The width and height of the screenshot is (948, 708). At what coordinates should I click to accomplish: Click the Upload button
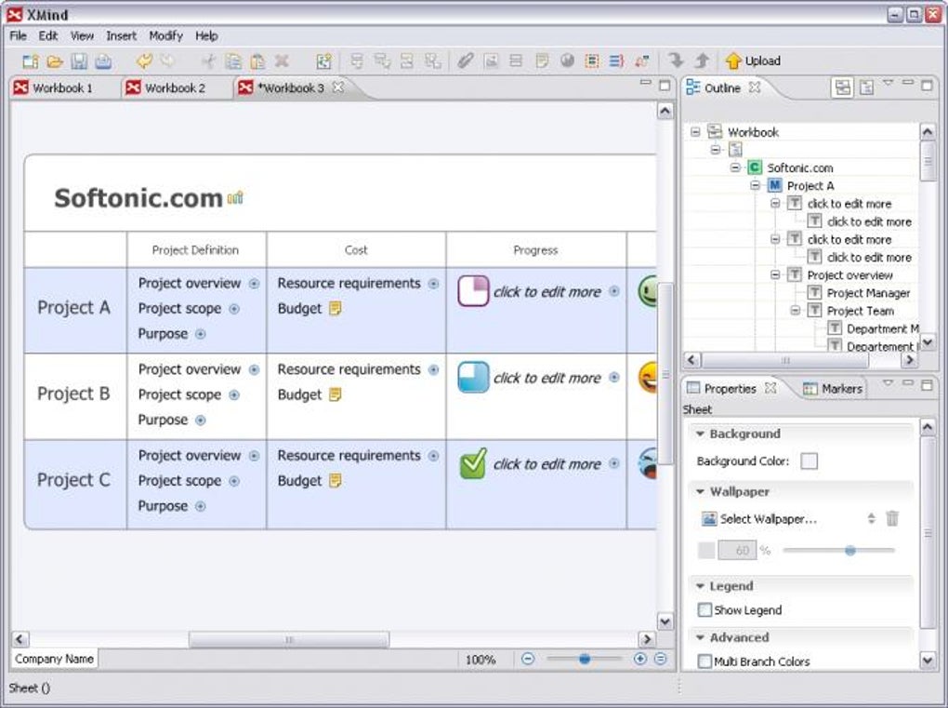tap(753, 60)
